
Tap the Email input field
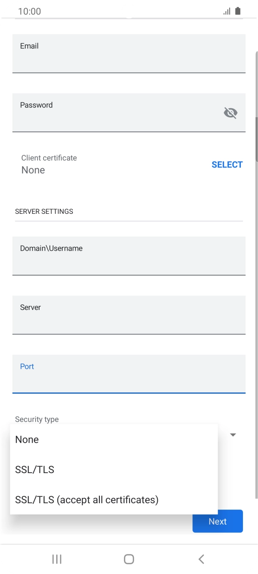point(129,54)
